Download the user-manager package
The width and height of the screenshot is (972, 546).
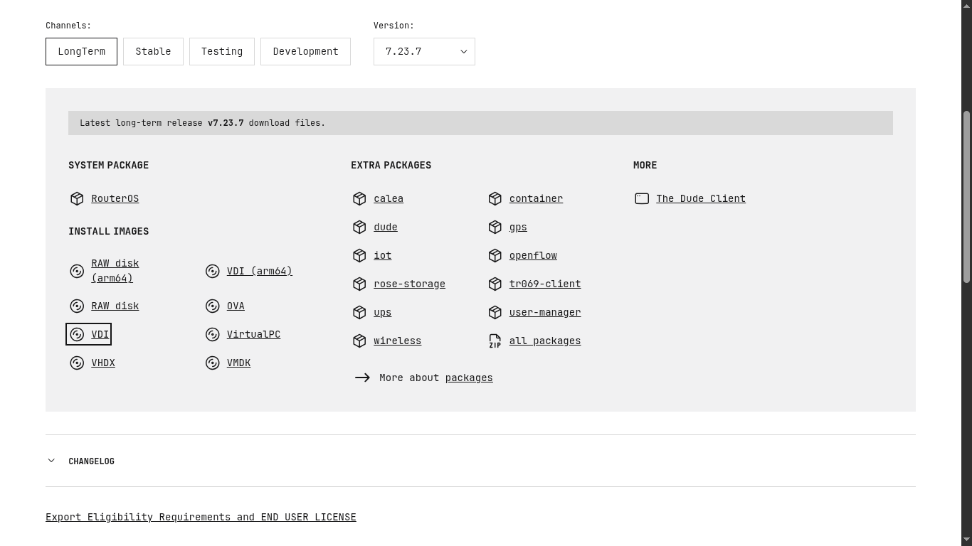[x=545, y=312]
